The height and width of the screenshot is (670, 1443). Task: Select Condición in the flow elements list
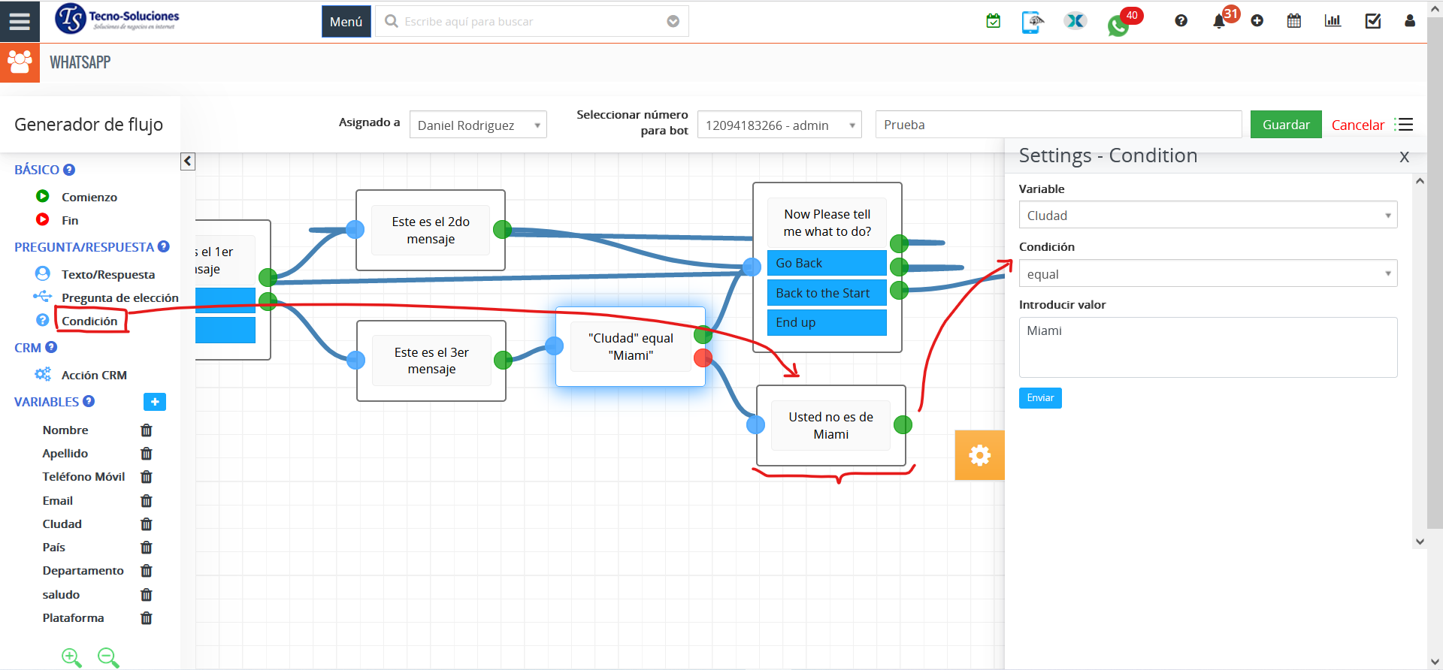tap(89, 321)
